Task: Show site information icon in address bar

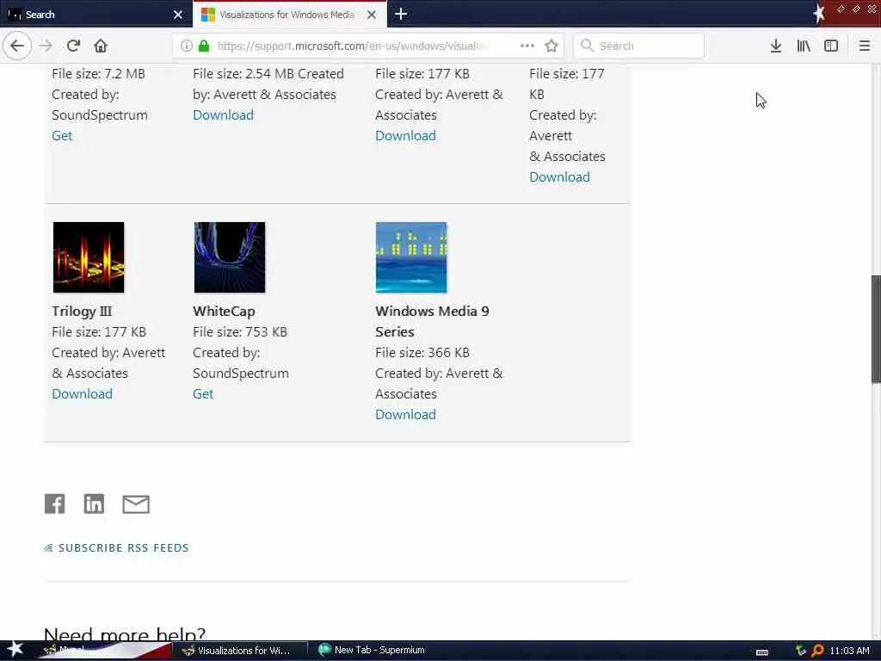Action: point(186,46)
